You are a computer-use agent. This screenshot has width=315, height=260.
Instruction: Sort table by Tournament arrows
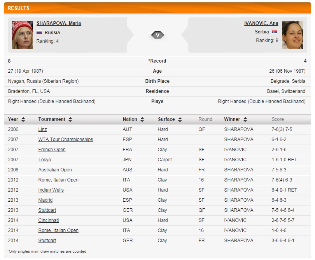point(70,120)
